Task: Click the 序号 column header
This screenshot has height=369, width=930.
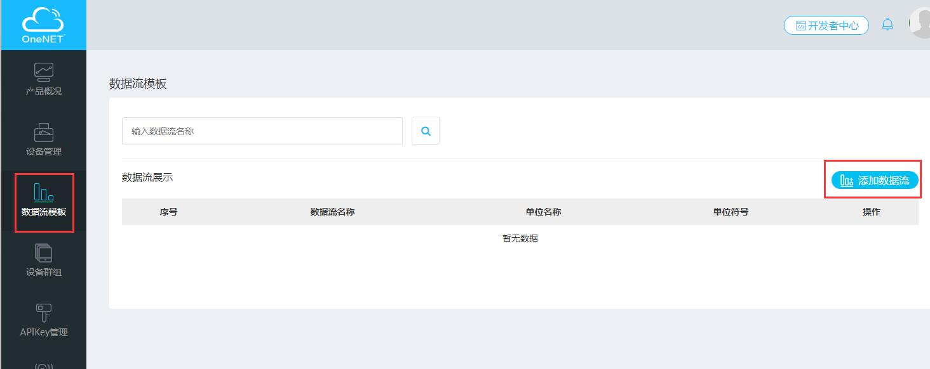Action: [x=168, y=212]
